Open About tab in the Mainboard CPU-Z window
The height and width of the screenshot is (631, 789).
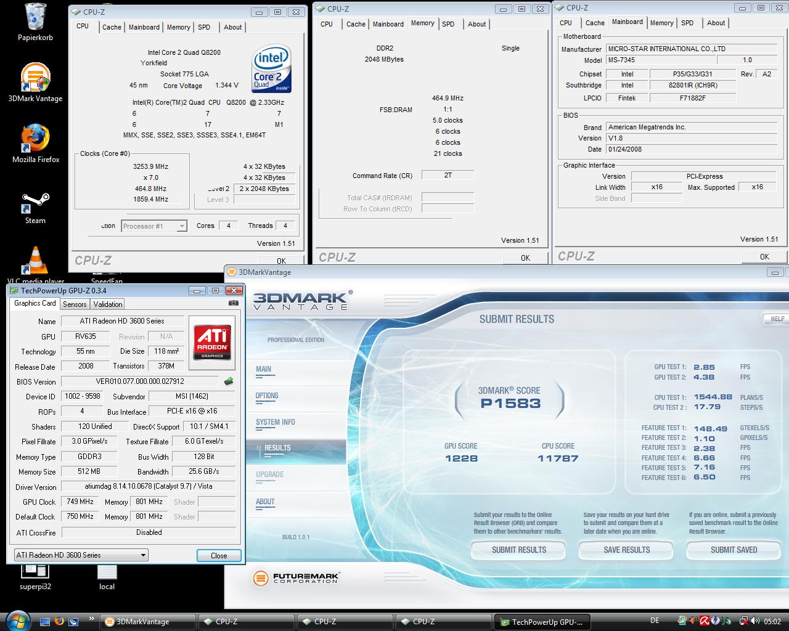pos(716,23)
